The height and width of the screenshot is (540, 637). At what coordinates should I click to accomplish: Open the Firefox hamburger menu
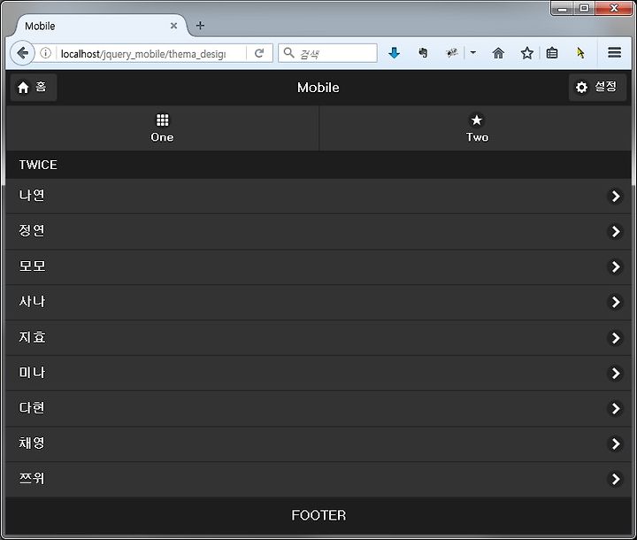click(614, 52)
